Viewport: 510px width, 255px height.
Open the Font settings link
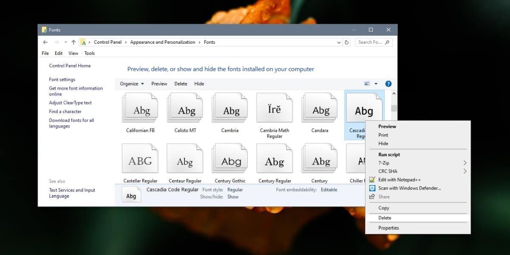click(x=62, y=79)
